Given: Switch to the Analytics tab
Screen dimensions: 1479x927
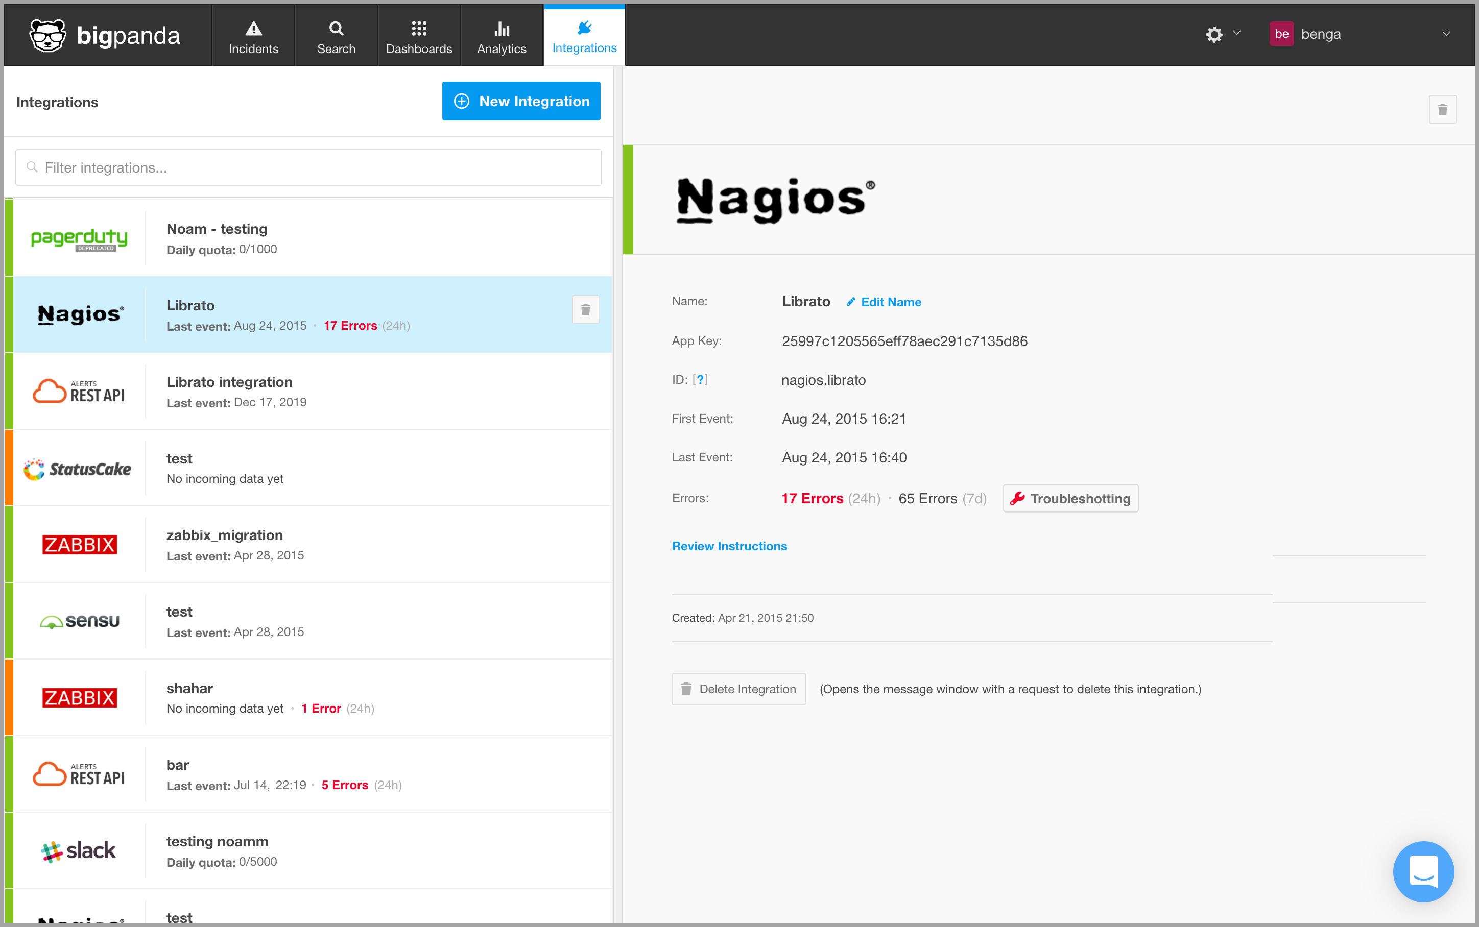Looking at the screenshot, I should click(x=502, y=37).
